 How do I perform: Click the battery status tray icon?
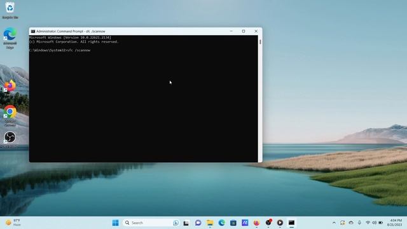[381, 223]
